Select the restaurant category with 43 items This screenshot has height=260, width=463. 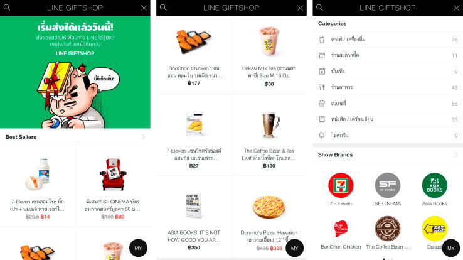[x=388, y=87]
